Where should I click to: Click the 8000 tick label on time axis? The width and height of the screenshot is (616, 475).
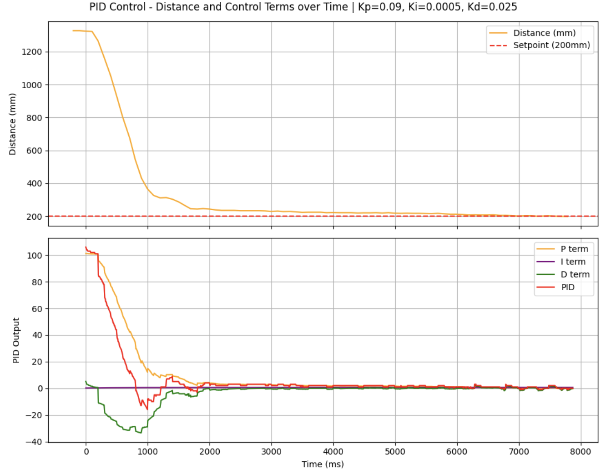point(581,451)
